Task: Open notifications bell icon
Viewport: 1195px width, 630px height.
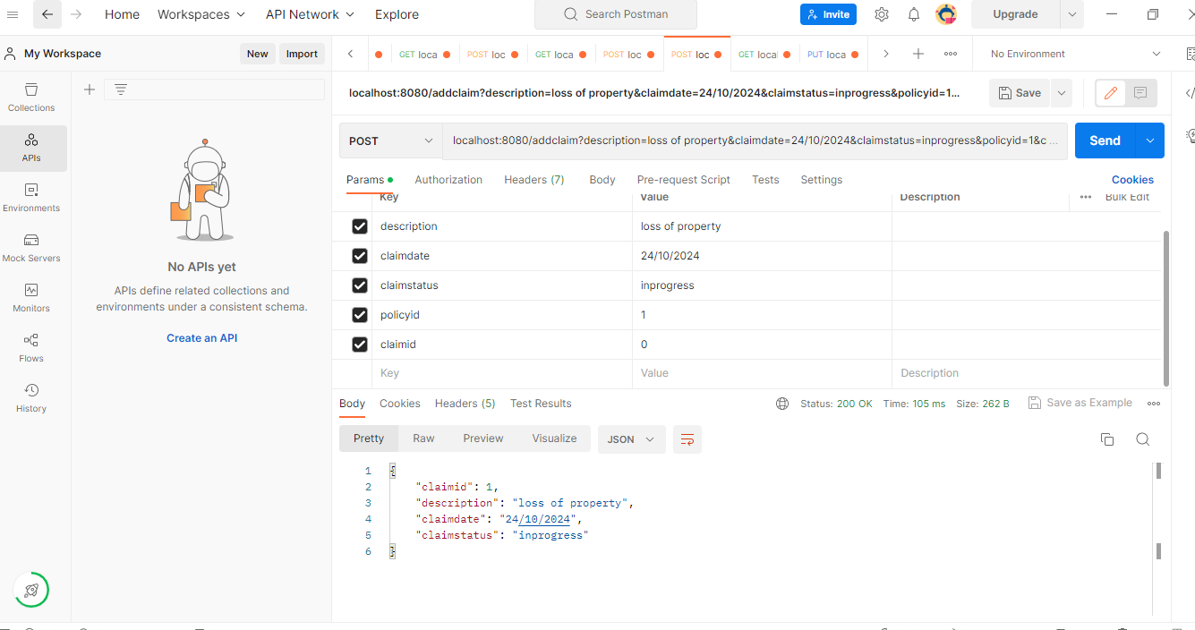Action: coord(914,14)
